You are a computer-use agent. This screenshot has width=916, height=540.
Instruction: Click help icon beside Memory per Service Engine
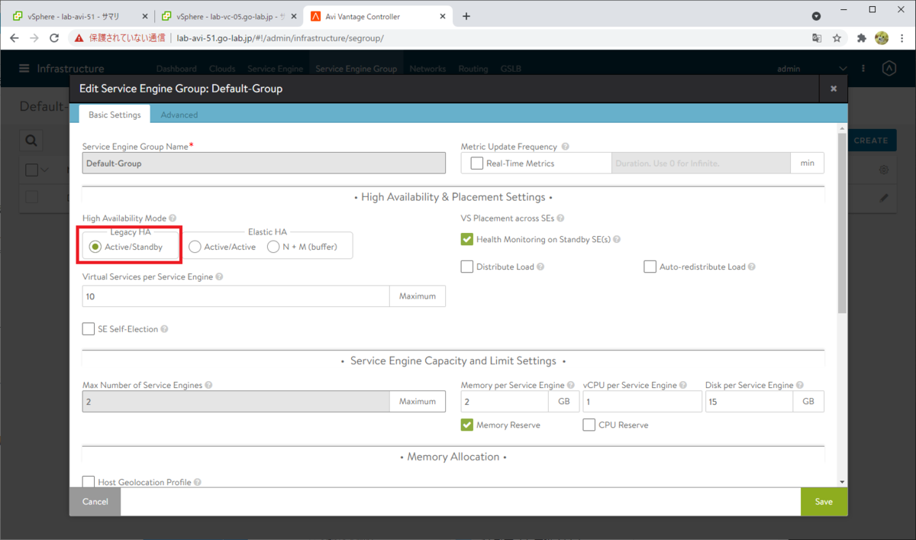571,386
